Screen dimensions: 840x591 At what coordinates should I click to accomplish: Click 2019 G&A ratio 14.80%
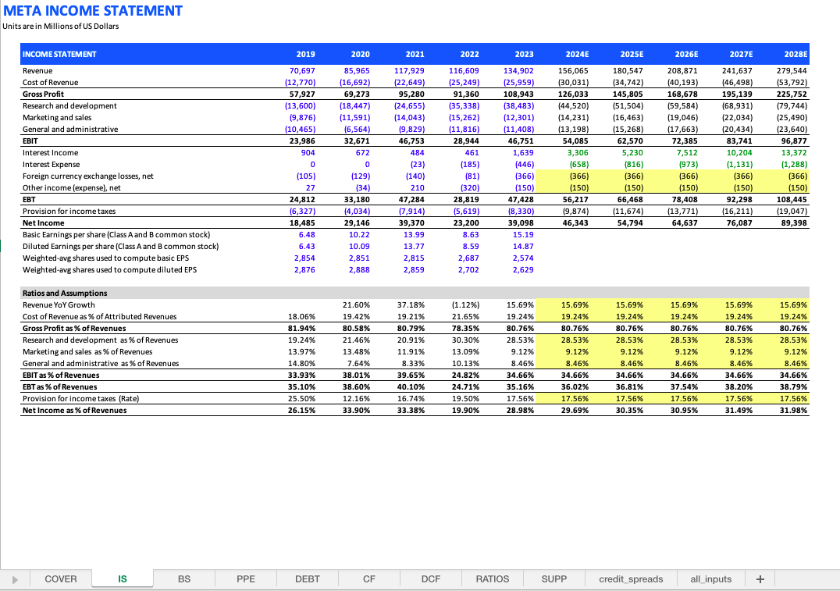[301, 363]
